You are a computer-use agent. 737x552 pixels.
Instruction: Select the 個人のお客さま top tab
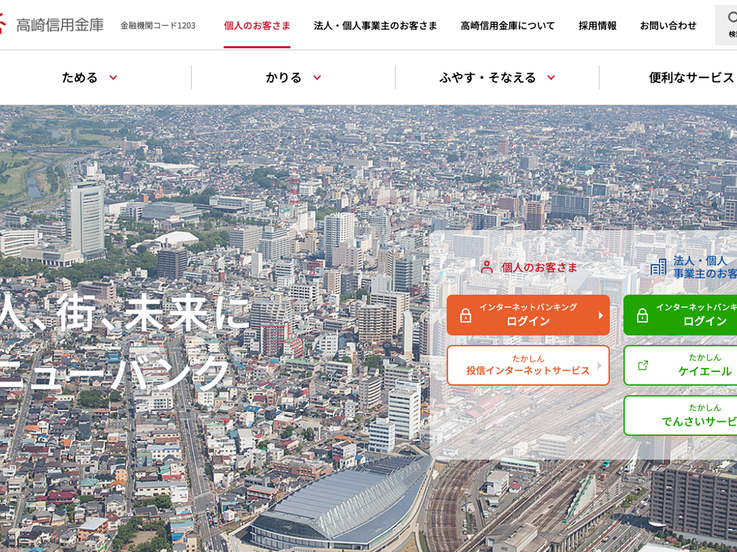point(257,26)
